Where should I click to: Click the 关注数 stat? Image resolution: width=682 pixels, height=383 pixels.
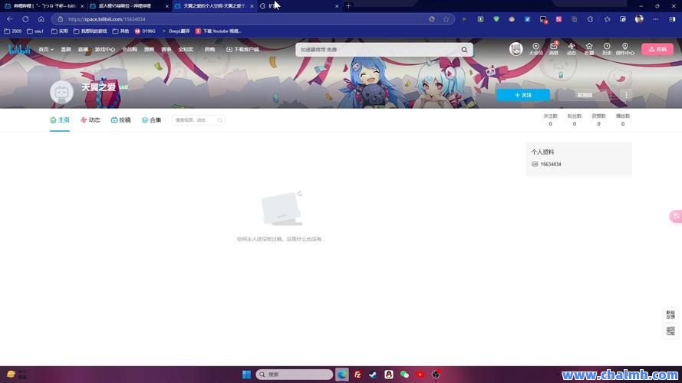pos(550,119)
